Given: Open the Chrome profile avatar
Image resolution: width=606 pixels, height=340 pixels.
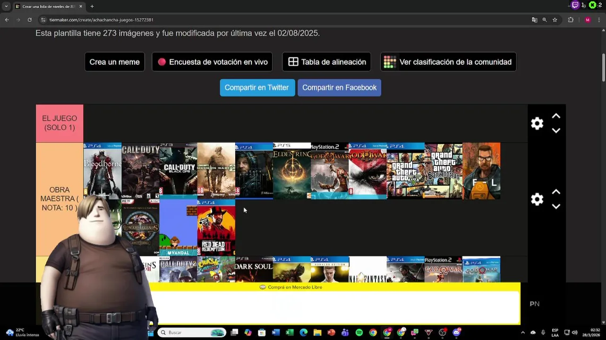Looking at the screenshot, I should coord(588,20).
